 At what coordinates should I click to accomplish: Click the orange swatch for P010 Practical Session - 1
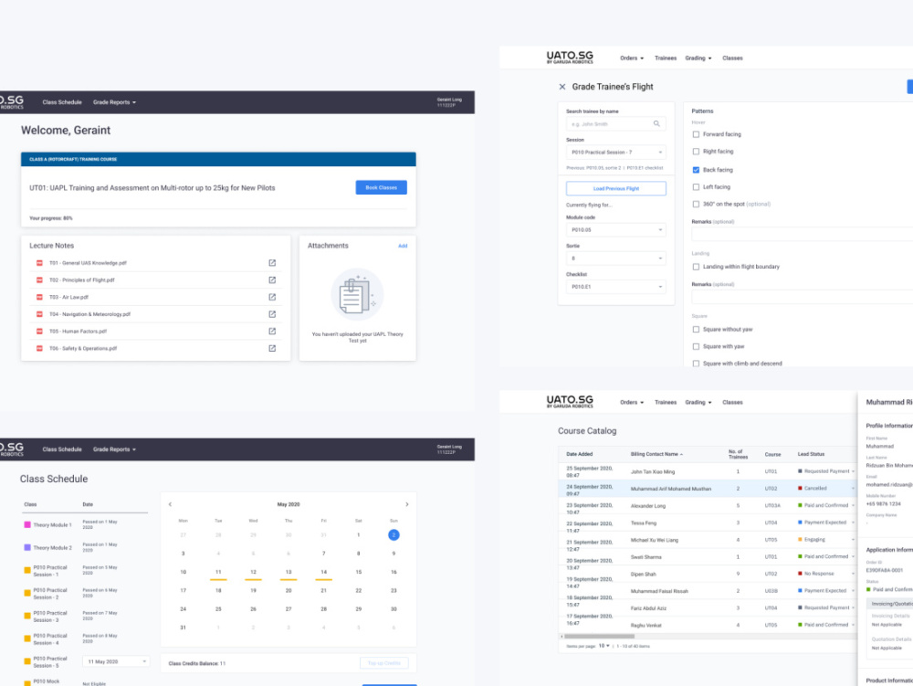(x=26, y=570)
